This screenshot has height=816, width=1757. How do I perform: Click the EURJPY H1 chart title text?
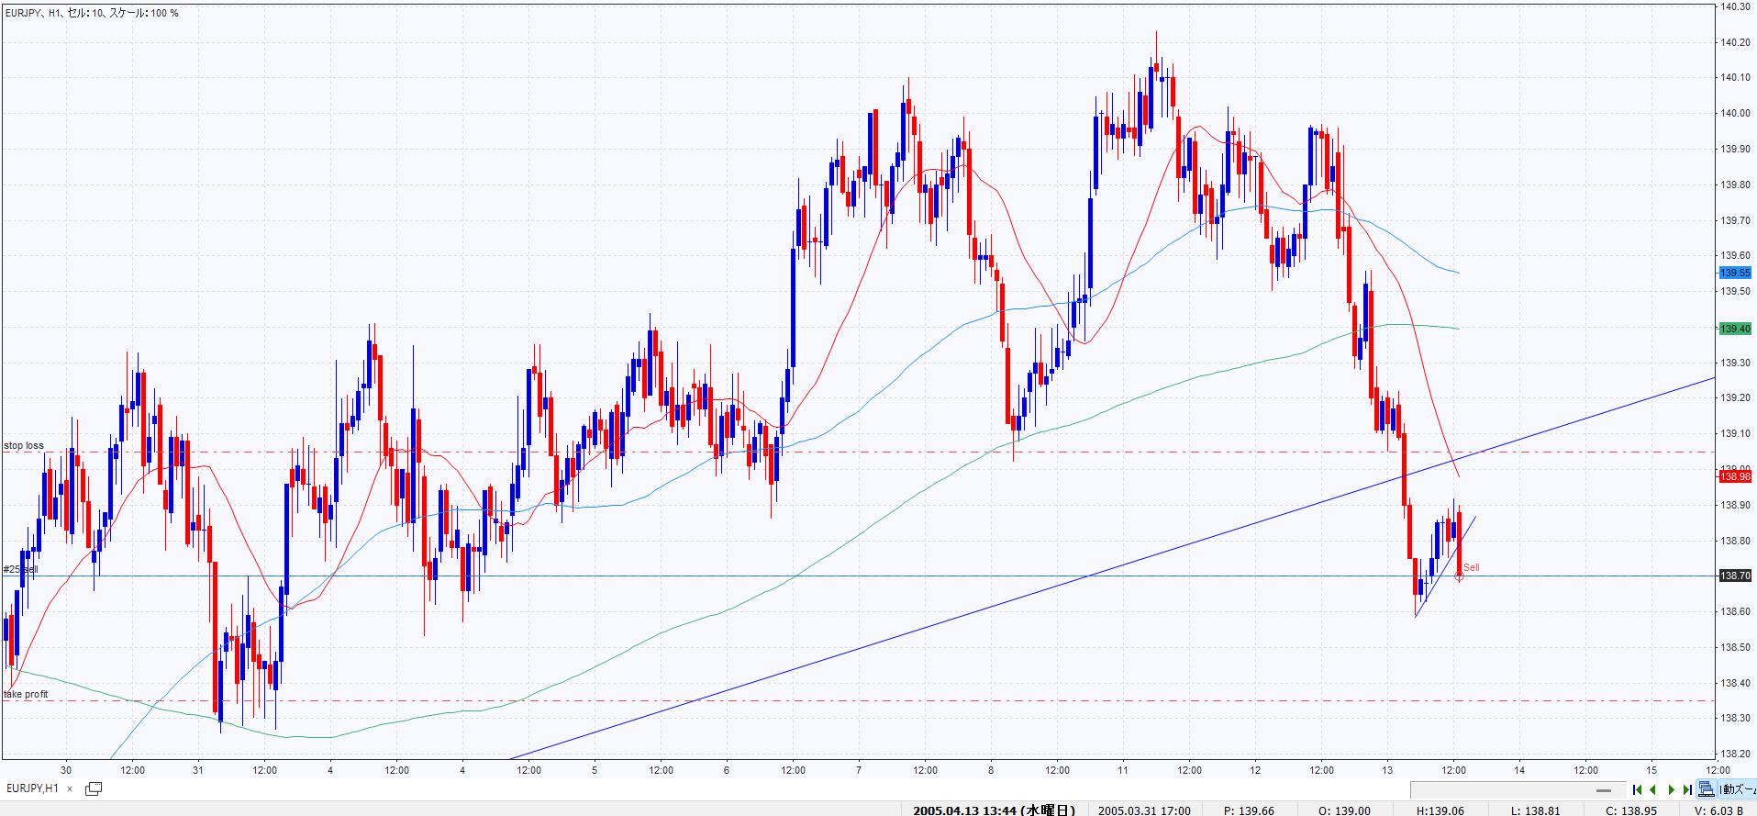point(92,13)
